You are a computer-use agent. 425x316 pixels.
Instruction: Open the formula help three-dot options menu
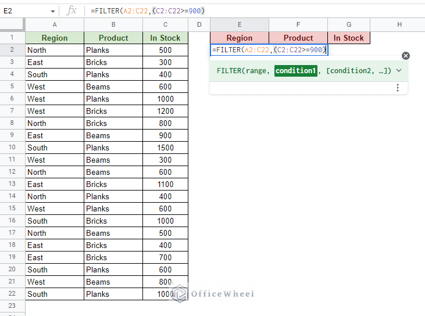pos(398,88)
